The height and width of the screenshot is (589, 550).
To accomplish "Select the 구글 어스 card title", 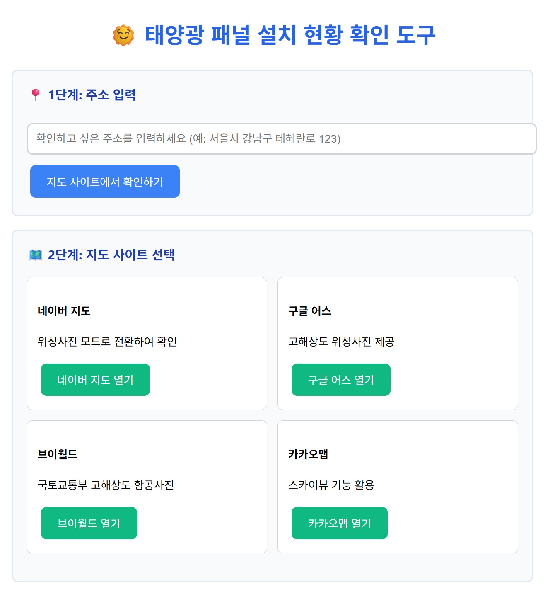I will 310,311.
